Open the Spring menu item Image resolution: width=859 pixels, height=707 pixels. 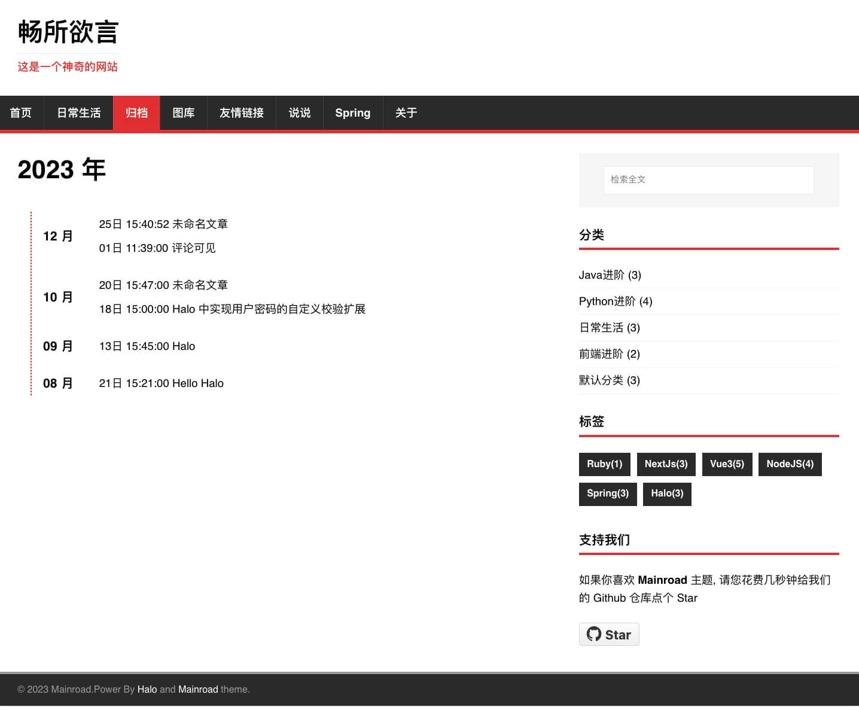[352, 113]
